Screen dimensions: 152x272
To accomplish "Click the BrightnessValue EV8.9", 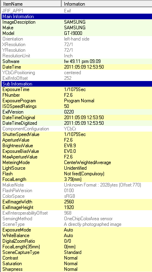I will (x=70, y=146).
